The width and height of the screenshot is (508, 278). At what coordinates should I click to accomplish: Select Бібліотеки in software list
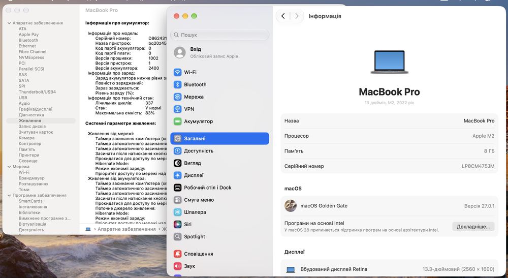[29, 212]
